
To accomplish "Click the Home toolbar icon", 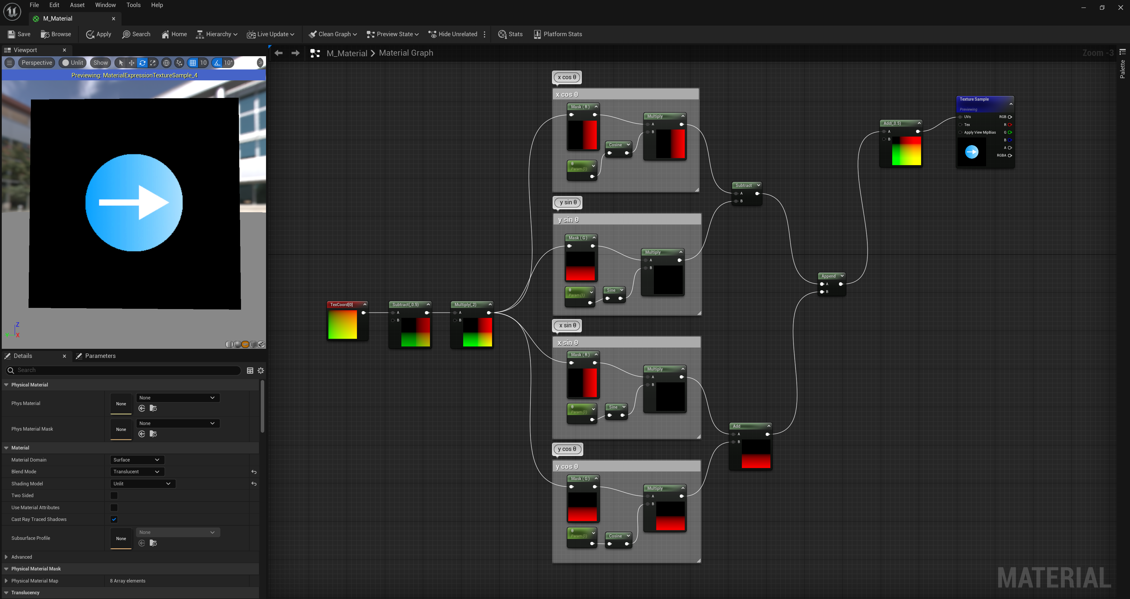I will coord(165,34).
